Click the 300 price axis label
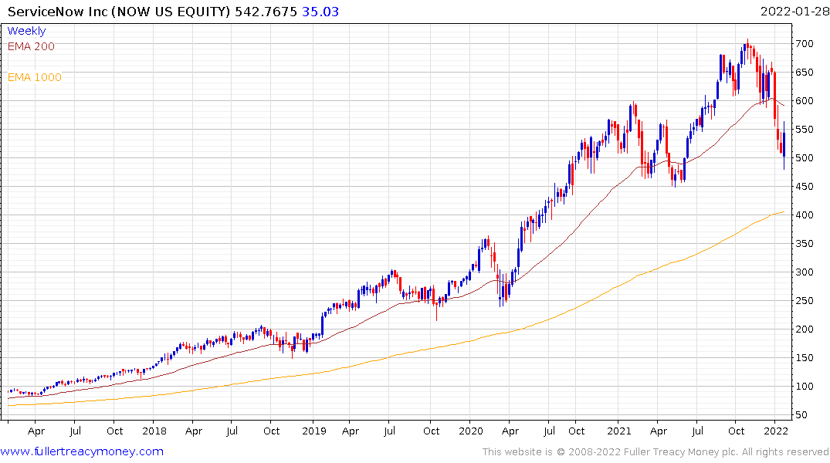830x463 pixels. click(804, 272)
